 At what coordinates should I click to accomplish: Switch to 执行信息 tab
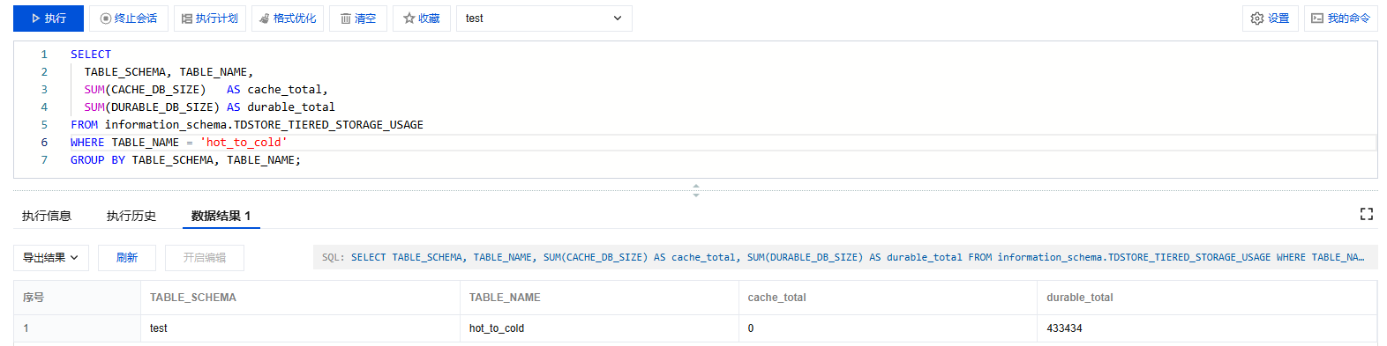point(47,216)
